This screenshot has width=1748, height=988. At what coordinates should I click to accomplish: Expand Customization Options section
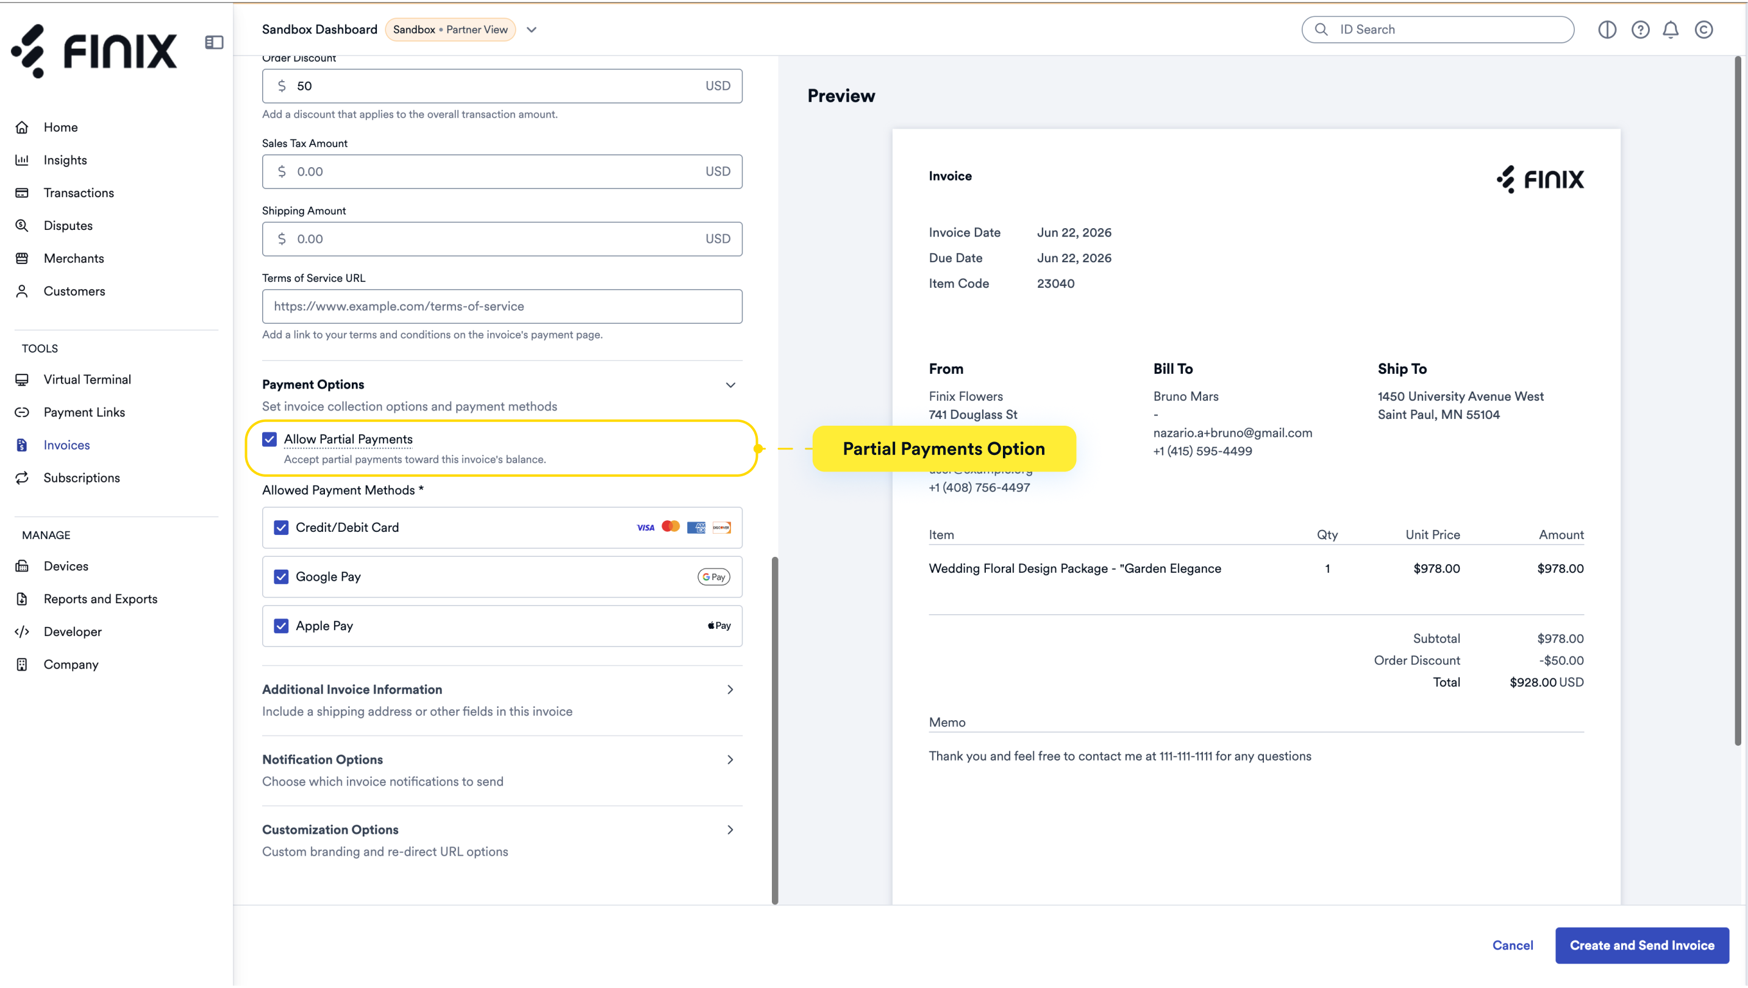pos(502,840)
